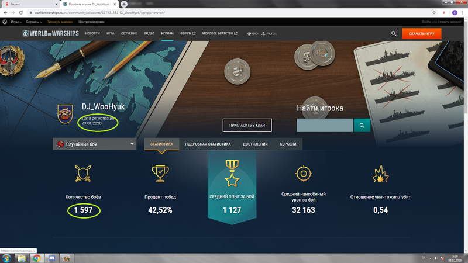Click the kill ratio value 0,54
Screen dimensions: 468x263
[381, 210]
